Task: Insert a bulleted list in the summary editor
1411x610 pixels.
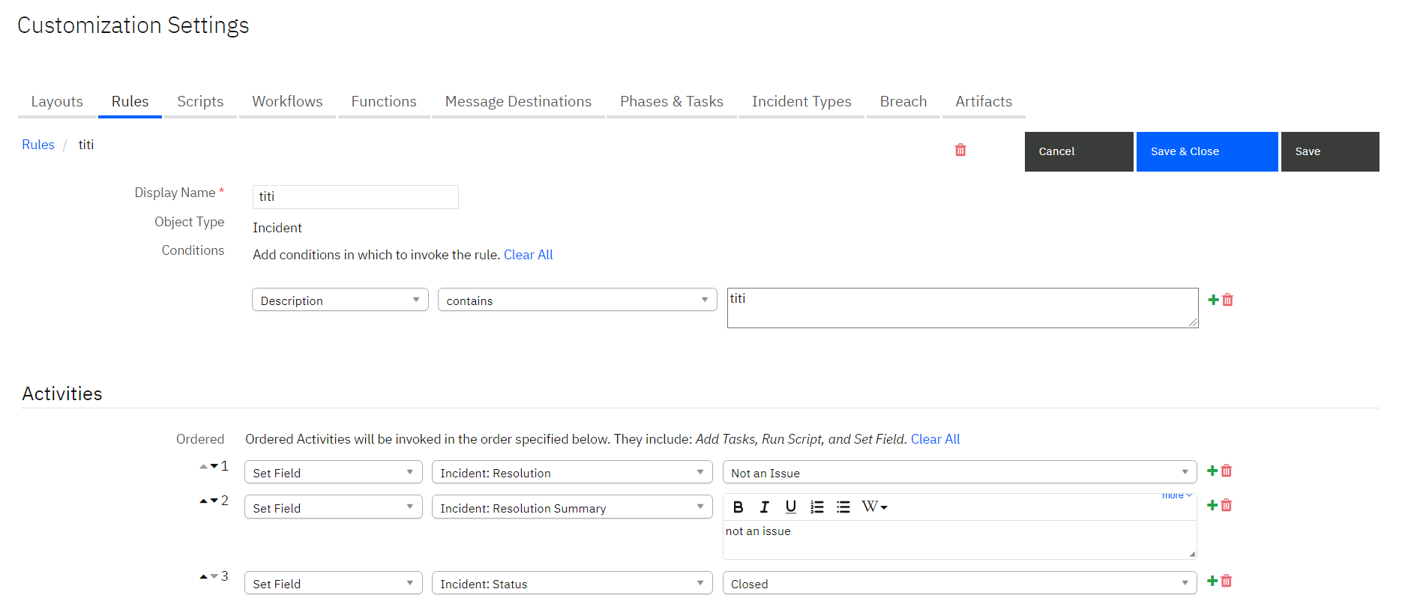Action: (x=843, y=507)
